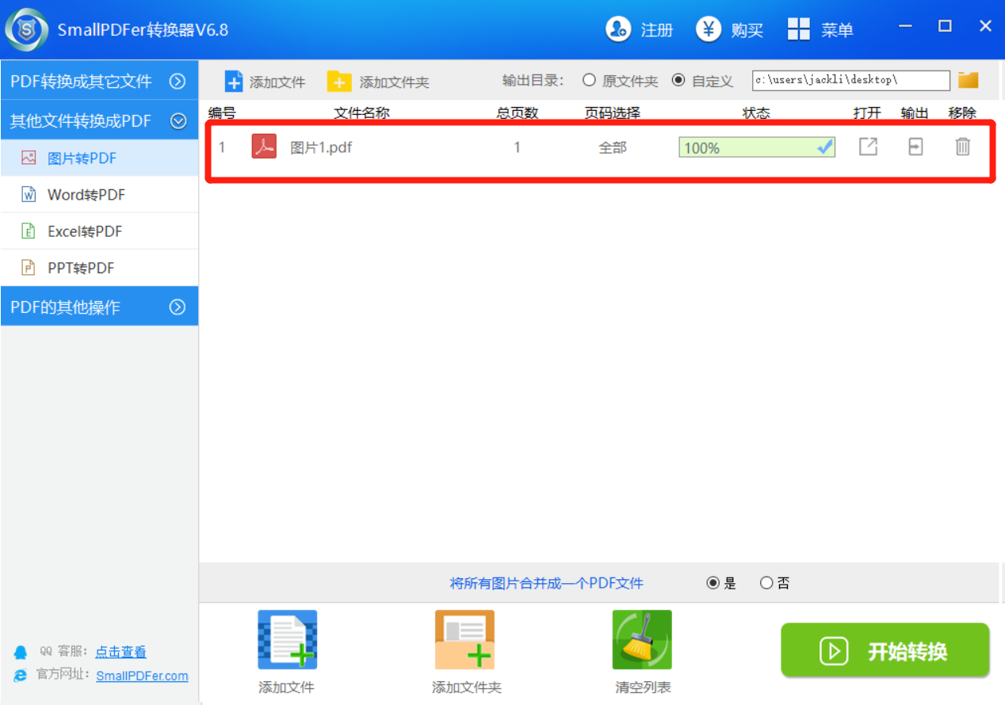Select PPT转PDF in sidebar
The width and height of the screenshot is (1005, 705).
coord(99,268)
